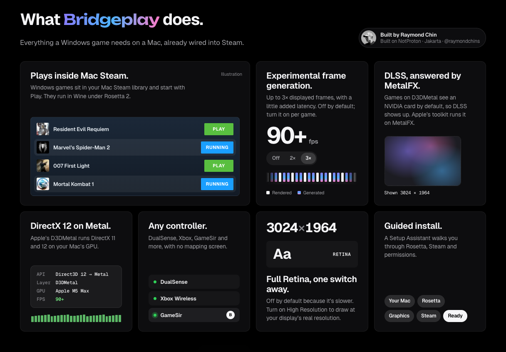
Task: Click the green dot beside GameSir
Action: click(x=155, y=315)
